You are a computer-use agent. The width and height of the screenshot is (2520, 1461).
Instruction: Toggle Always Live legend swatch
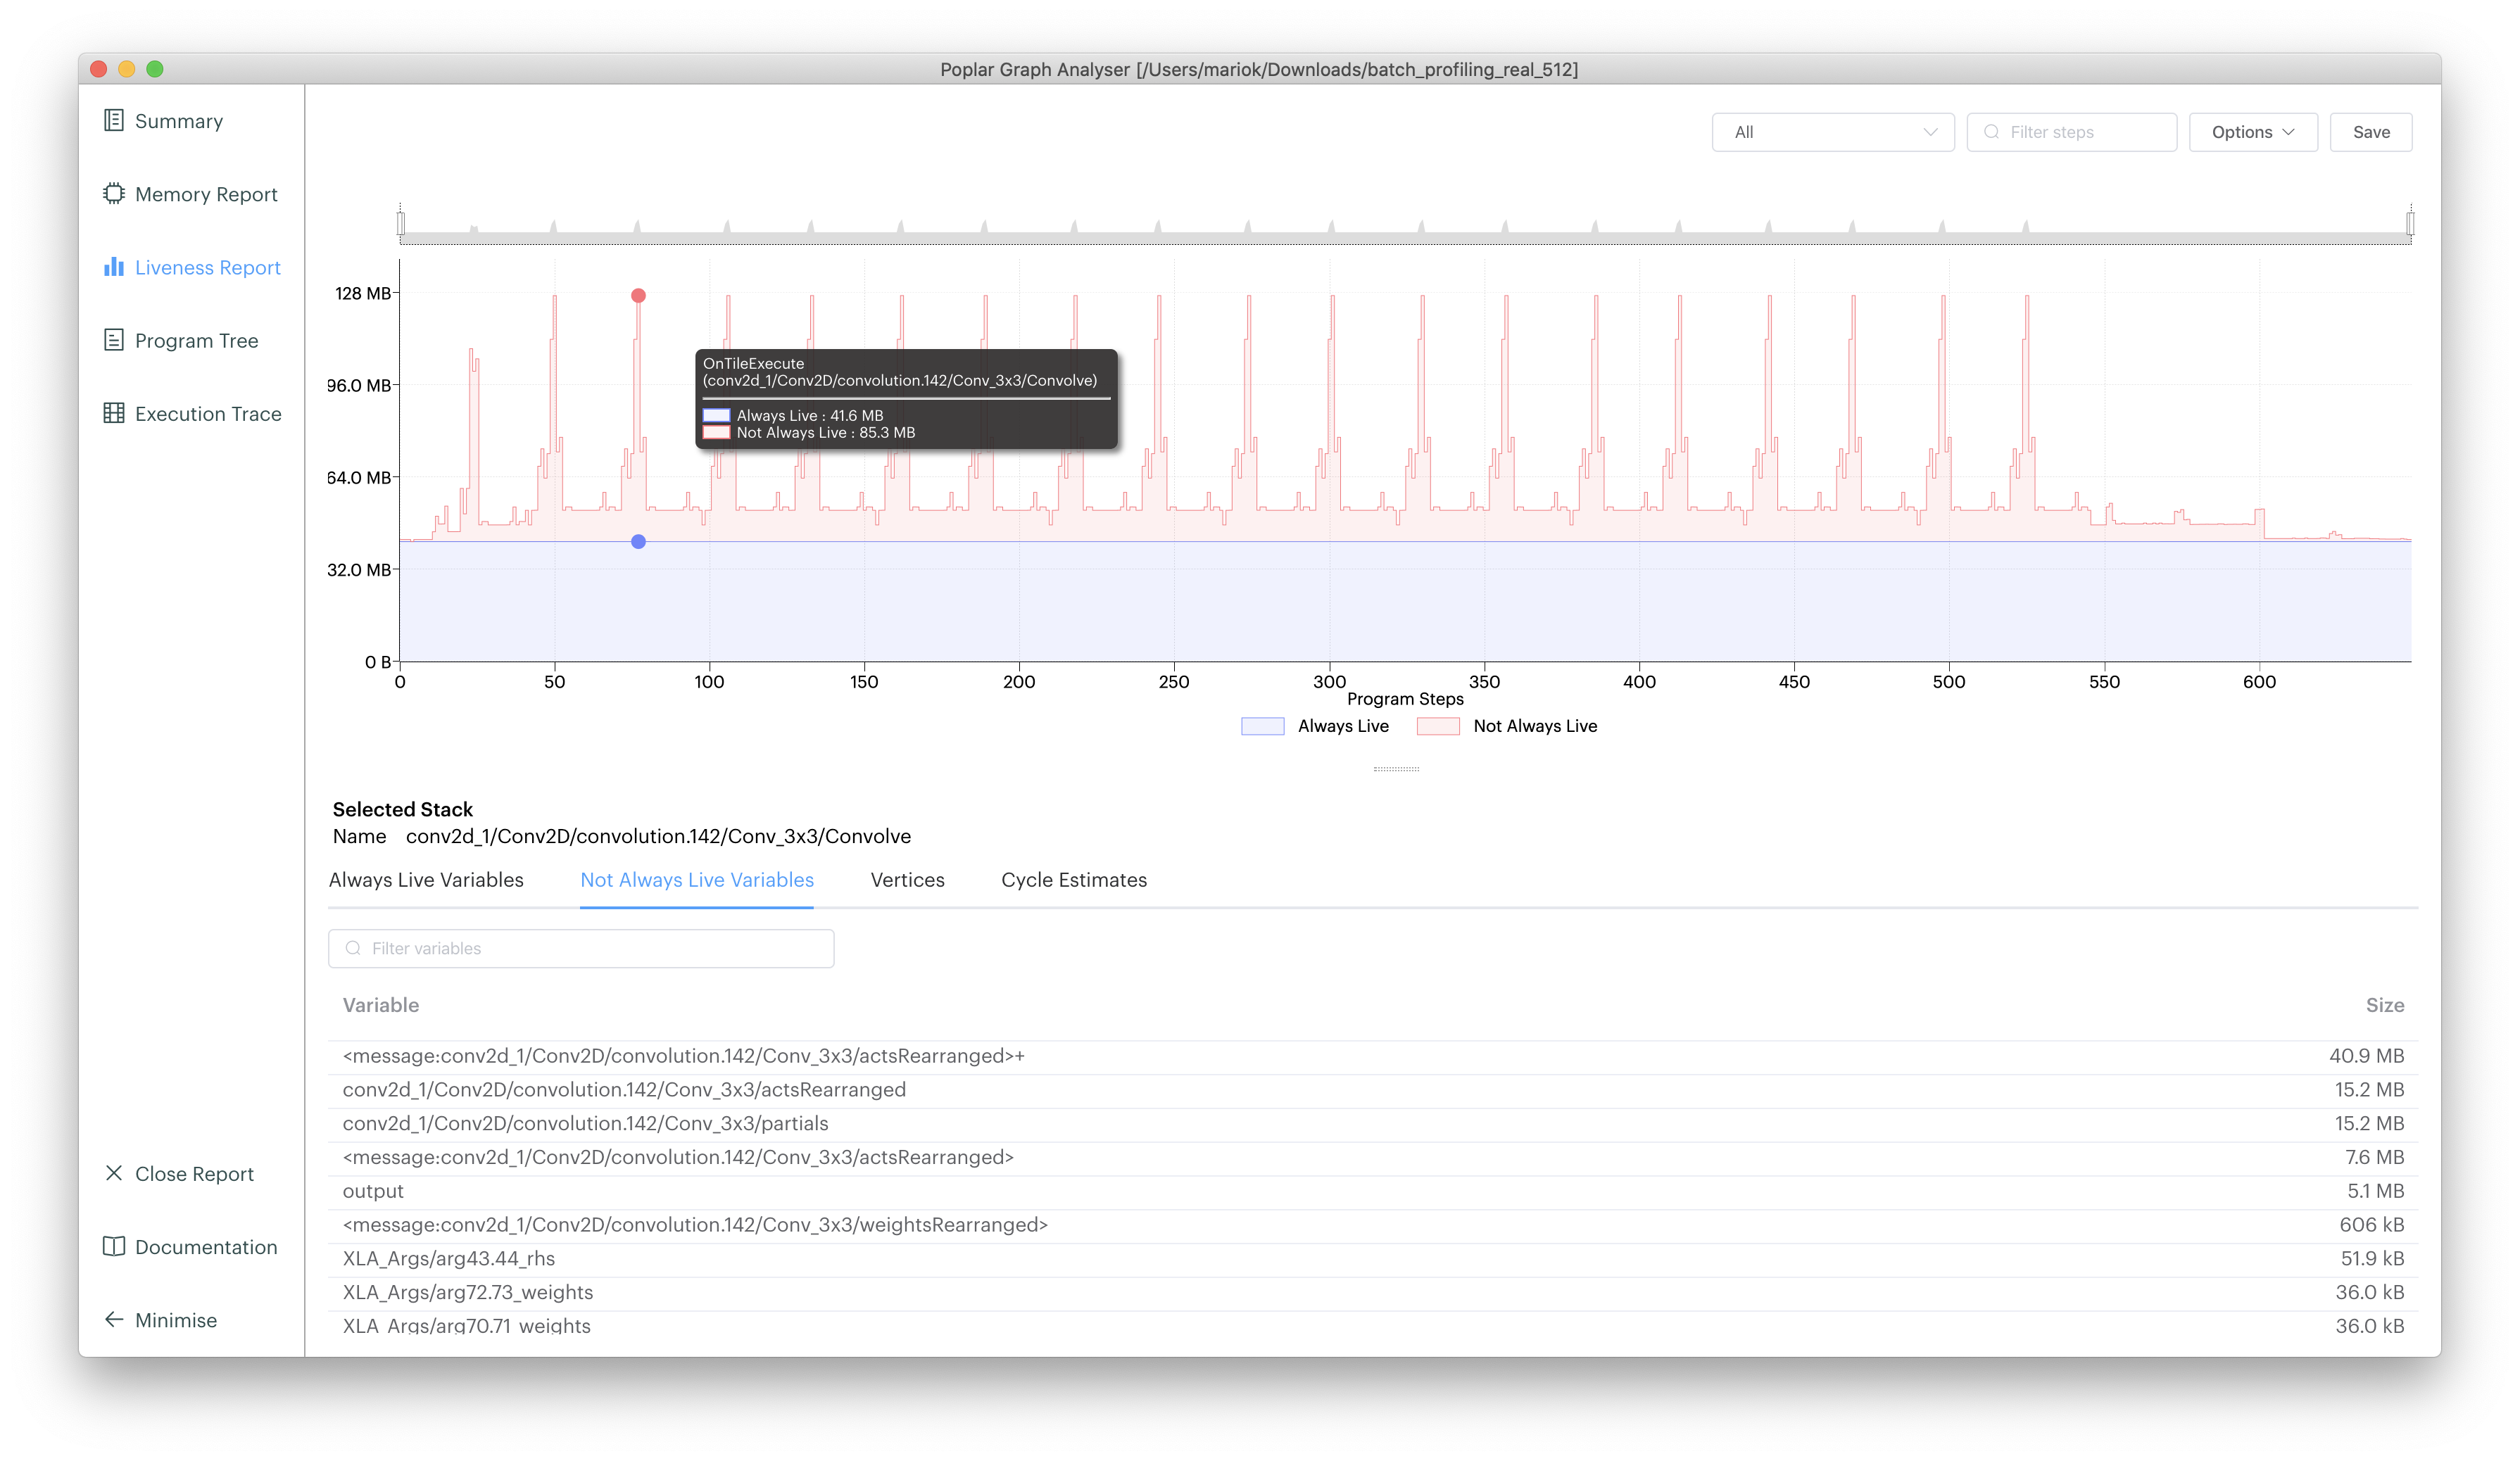click(1262, 726)
